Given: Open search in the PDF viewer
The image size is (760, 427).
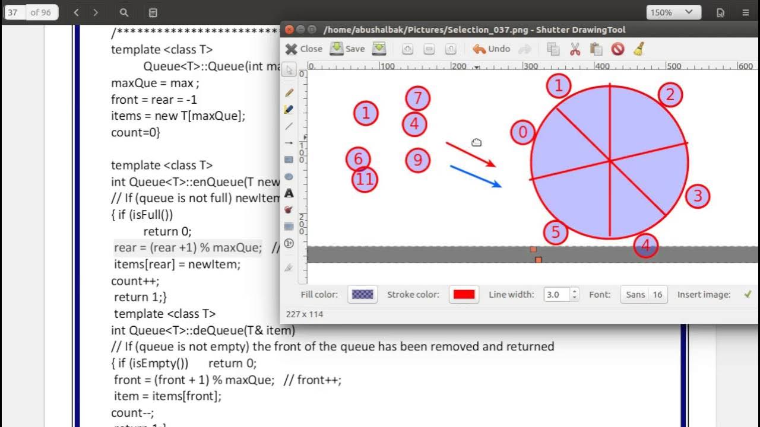Looking at the screenshot, I should click(123, 12).
